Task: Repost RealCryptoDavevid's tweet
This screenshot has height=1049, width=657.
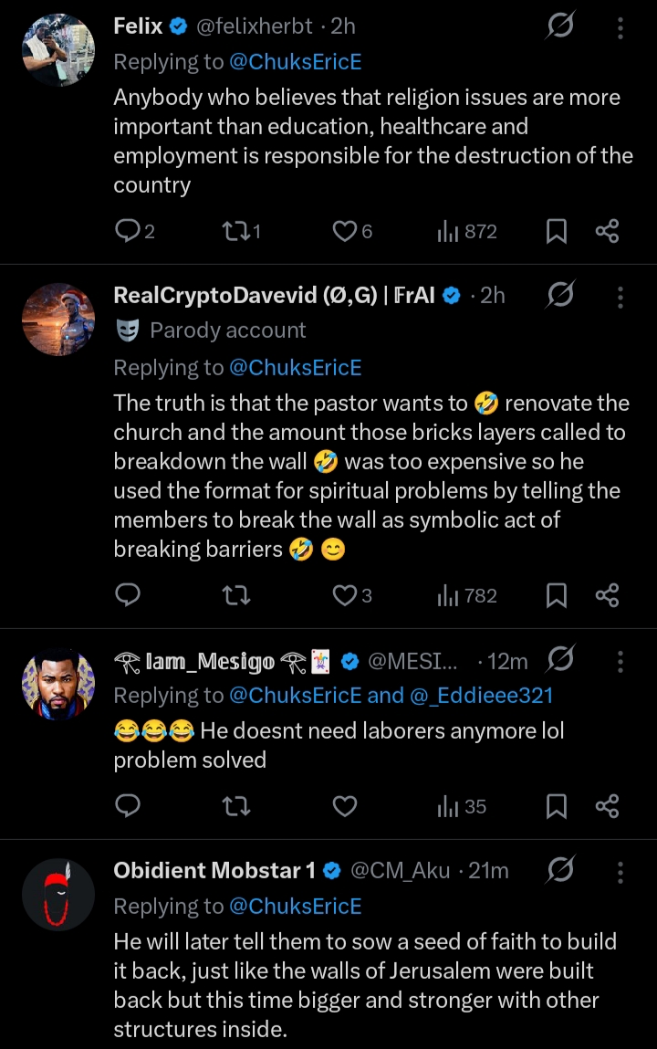Action: [x=235, y=596]
